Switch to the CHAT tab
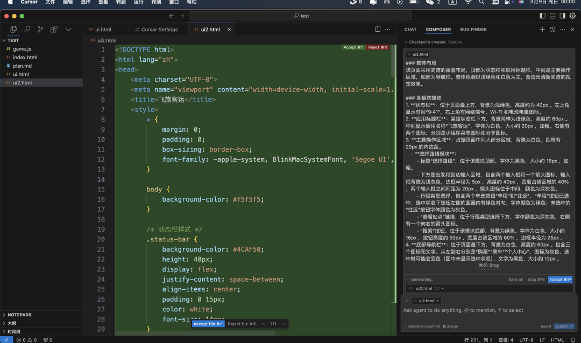The image size is (581, 343). (x=410, y=30)
